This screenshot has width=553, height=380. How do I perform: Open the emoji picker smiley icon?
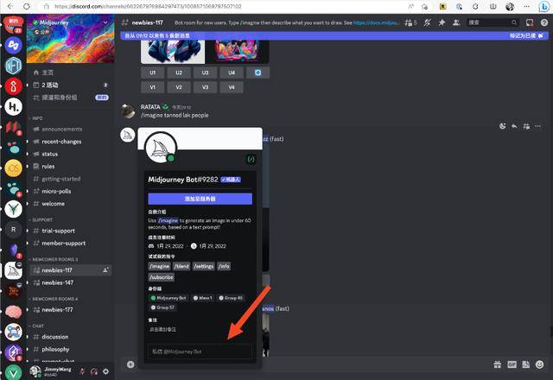click(539, 364)
